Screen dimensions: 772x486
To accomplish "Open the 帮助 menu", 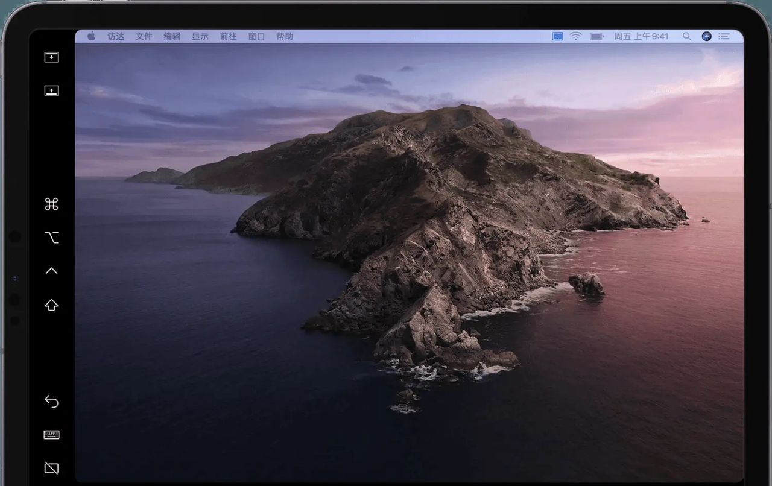I will click(285, 36).
